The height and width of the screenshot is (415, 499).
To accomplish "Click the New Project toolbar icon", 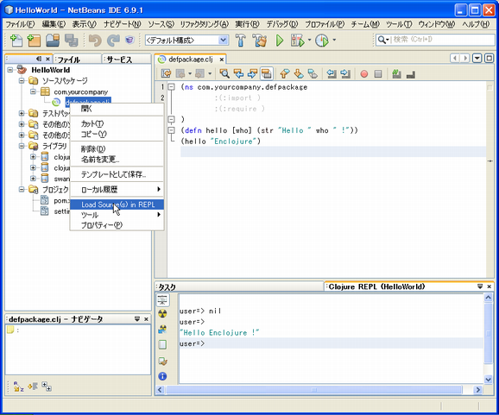I will (34, 41).
